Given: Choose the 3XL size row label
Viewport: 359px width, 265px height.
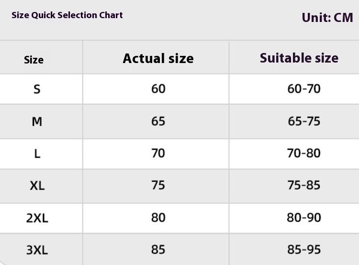Looking at the screenshot, I should pos(37,250).
